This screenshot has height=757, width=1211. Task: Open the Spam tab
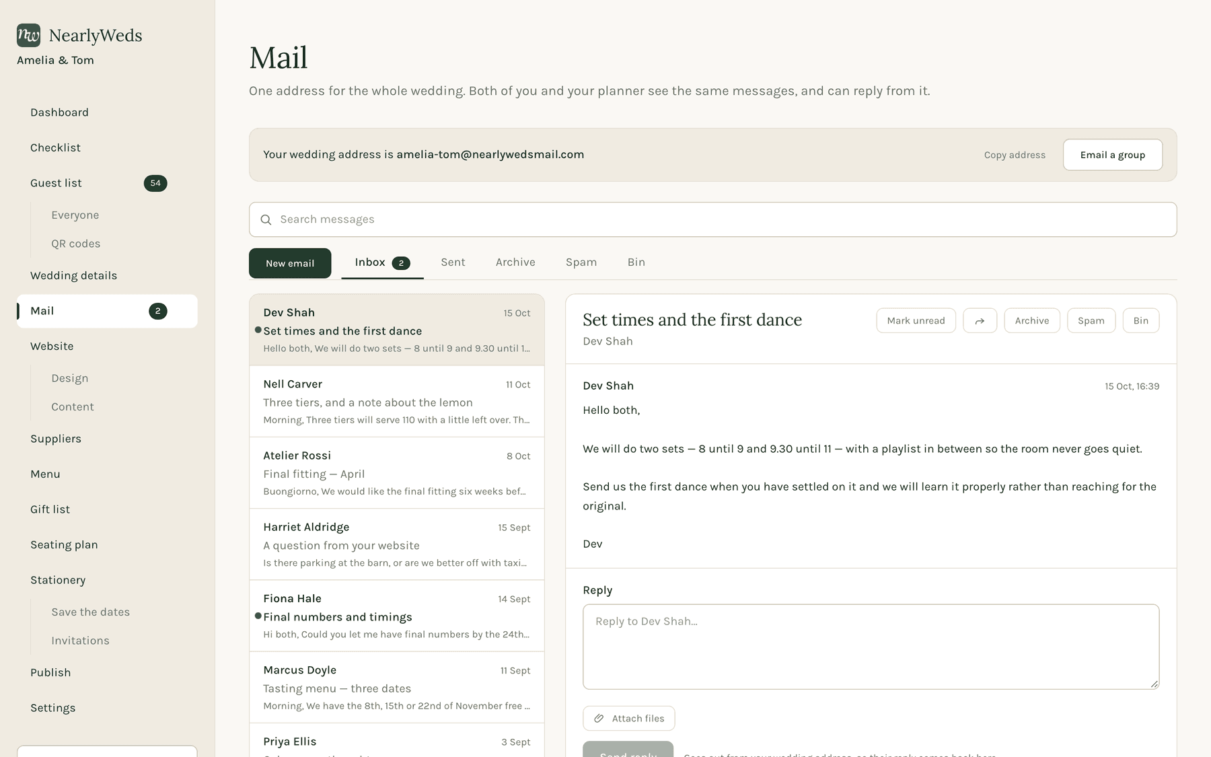pyautogui.click(x=581, y=262)
